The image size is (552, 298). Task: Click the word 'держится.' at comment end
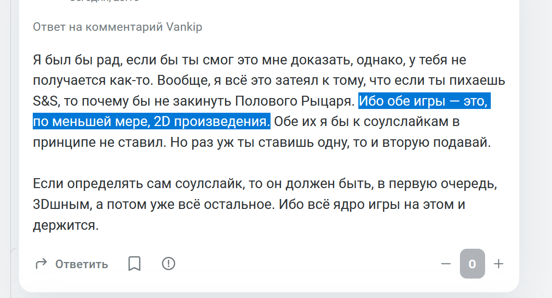pyautogui.click(x=66, y=225)
